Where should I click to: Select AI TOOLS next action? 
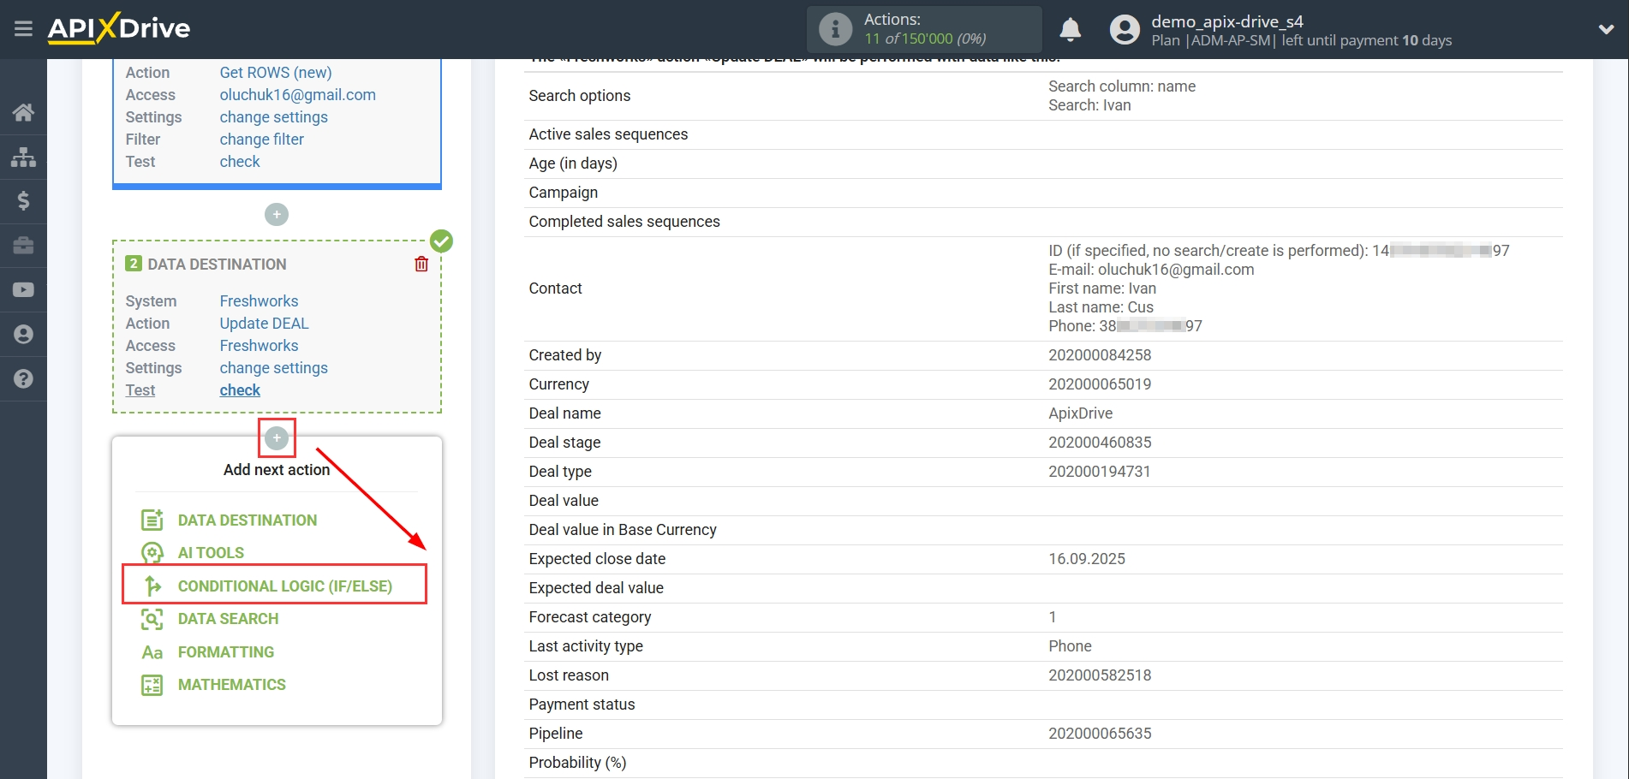click(x=211, y=553)
